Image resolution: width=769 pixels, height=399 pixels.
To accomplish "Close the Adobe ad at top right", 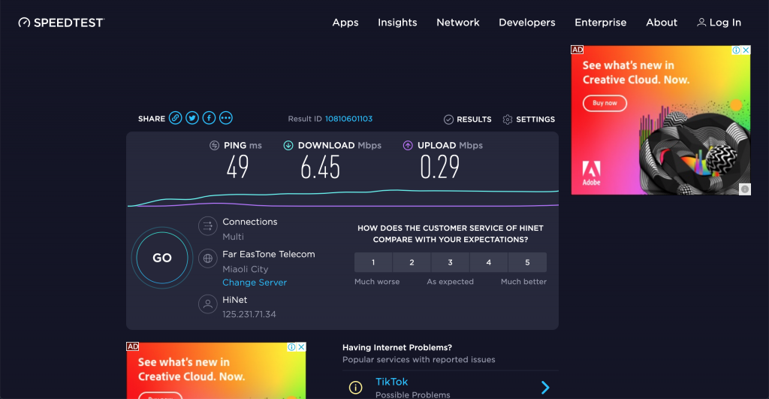I will (x=746, y=50).
